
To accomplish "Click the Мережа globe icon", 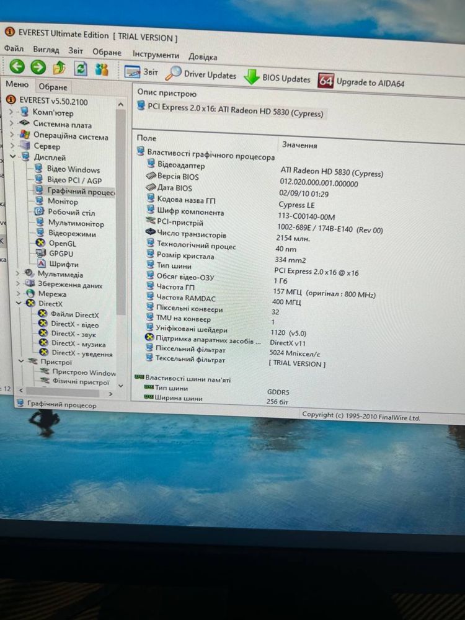I will [30, 293].
